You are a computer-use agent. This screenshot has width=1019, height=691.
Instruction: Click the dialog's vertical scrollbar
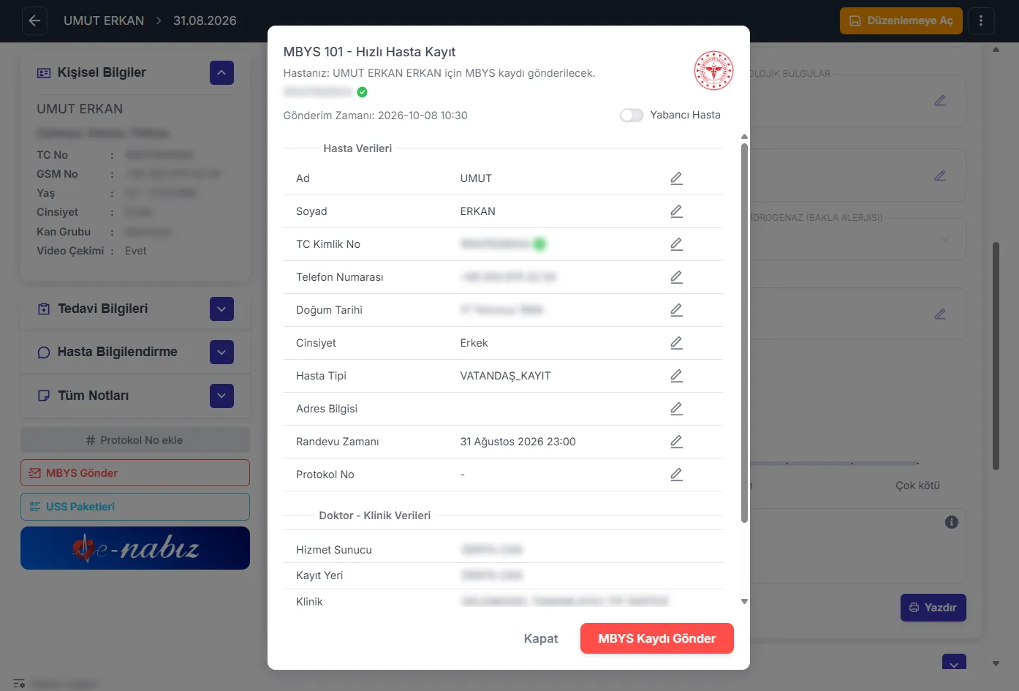coord(744,333)
